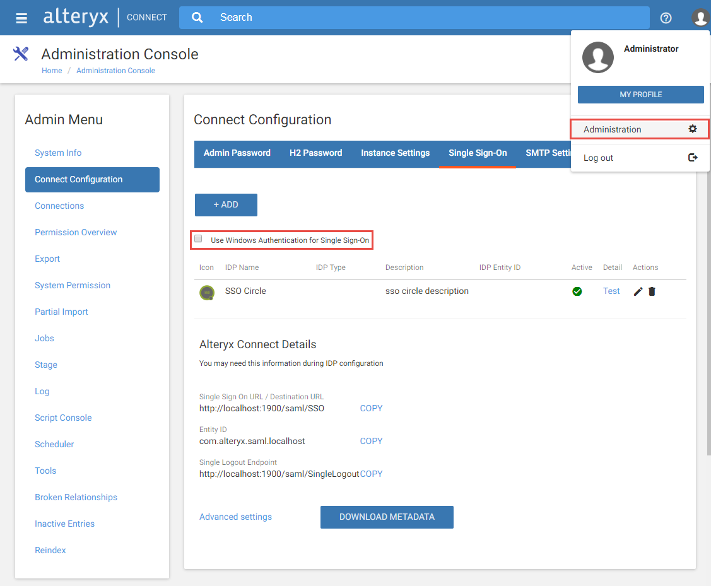Viewport: 711px width, 586px height.
Task: Copy the Entity ID value
Action: (371, 441)
